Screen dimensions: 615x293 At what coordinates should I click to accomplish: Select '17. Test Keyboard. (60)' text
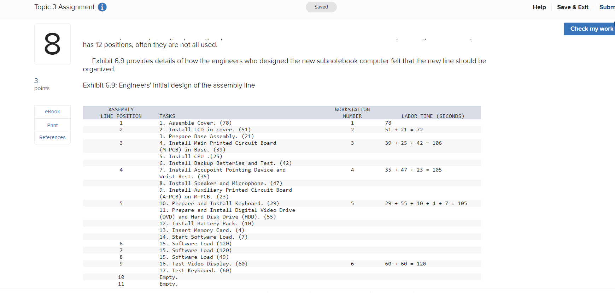point(195,270)
